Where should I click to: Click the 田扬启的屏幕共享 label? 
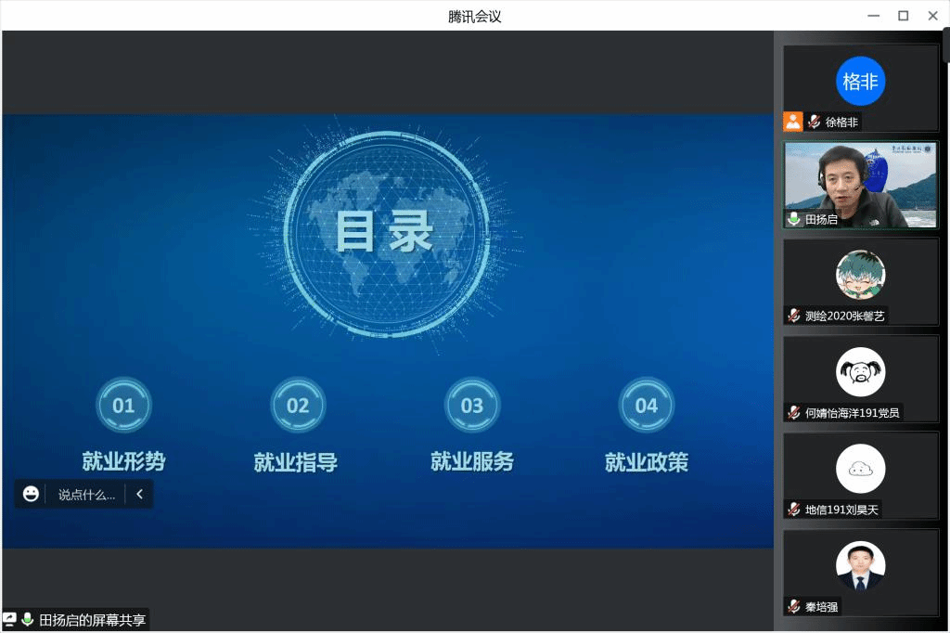click(x=92, y=620)
